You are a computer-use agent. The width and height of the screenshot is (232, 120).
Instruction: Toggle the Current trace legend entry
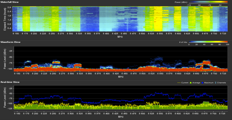point(183,83)
